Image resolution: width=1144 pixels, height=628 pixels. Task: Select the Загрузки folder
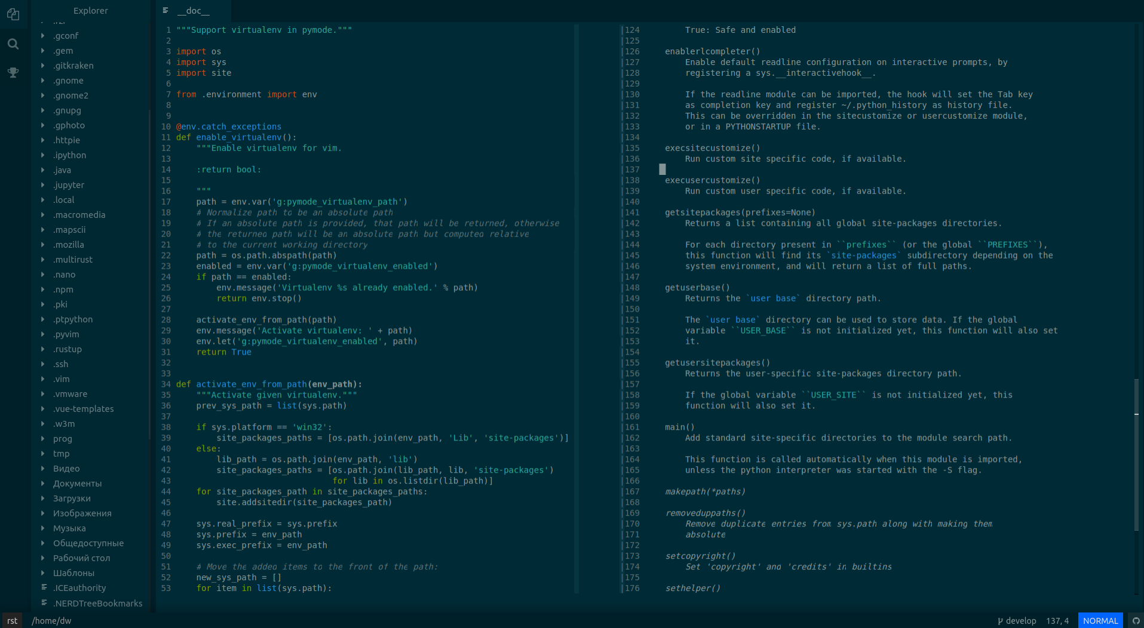click(x=72, y=498)
